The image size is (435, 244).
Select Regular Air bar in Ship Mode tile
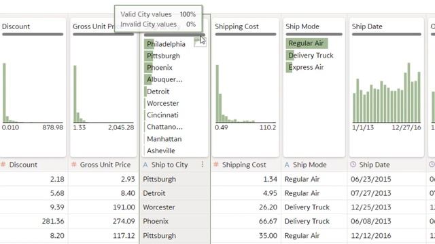coord(307,43)
